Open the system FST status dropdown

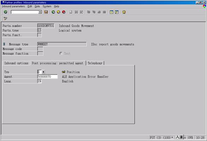(x=172, y=137)
